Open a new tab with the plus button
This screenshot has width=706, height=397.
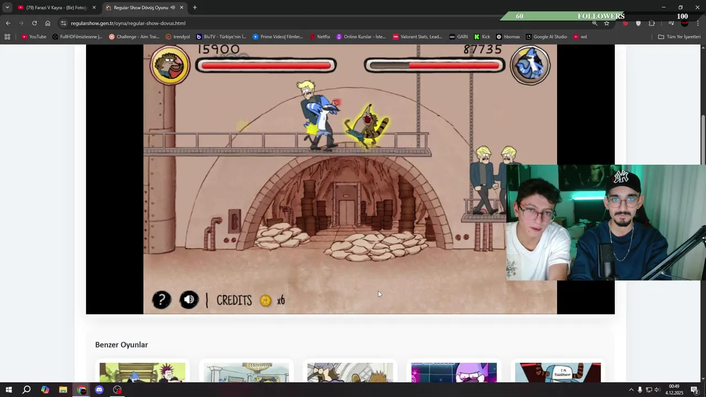pyautogui.click(x=195, y=8)
